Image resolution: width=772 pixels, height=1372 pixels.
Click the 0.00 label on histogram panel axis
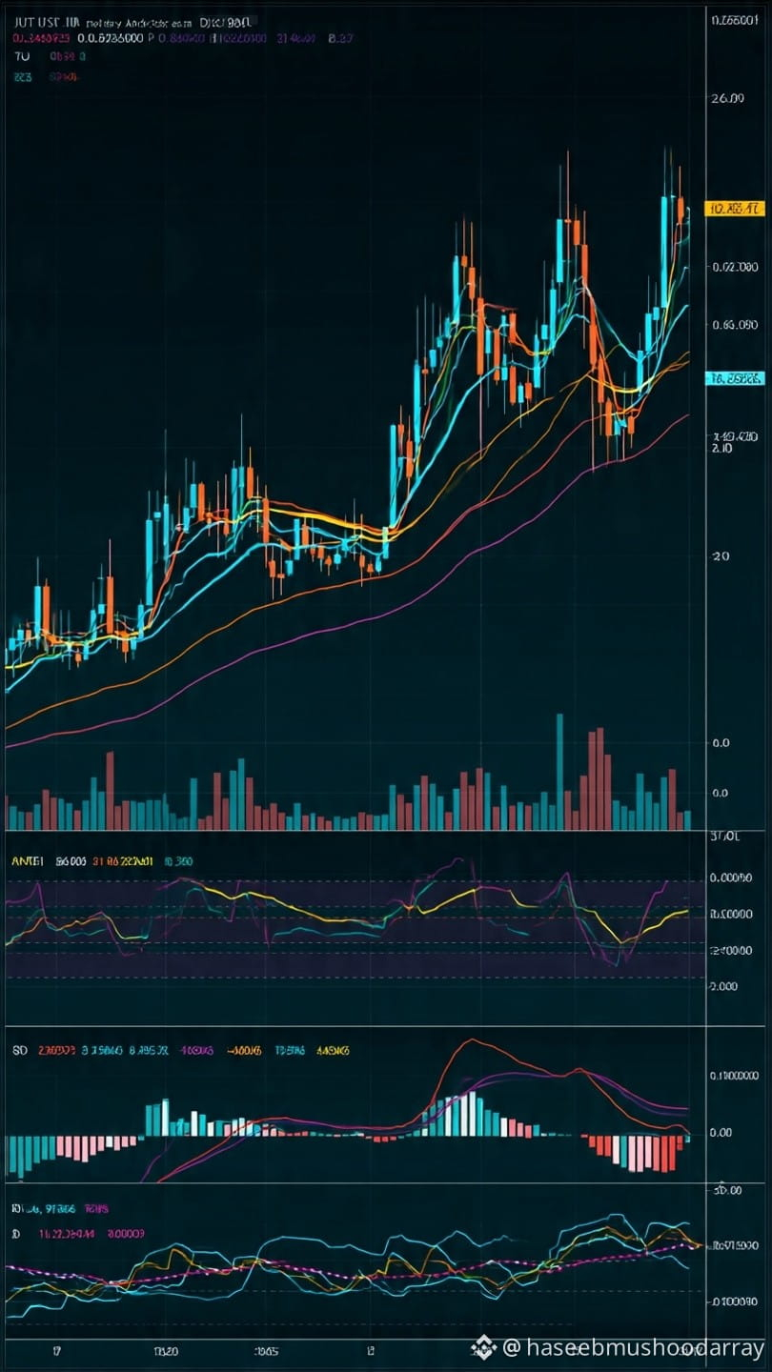[x=721, y=1132]
